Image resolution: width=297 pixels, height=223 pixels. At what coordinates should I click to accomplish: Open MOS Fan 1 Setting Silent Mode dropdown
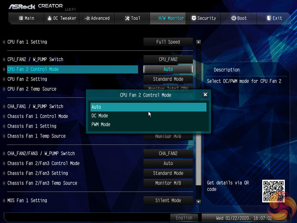point(168,200)
